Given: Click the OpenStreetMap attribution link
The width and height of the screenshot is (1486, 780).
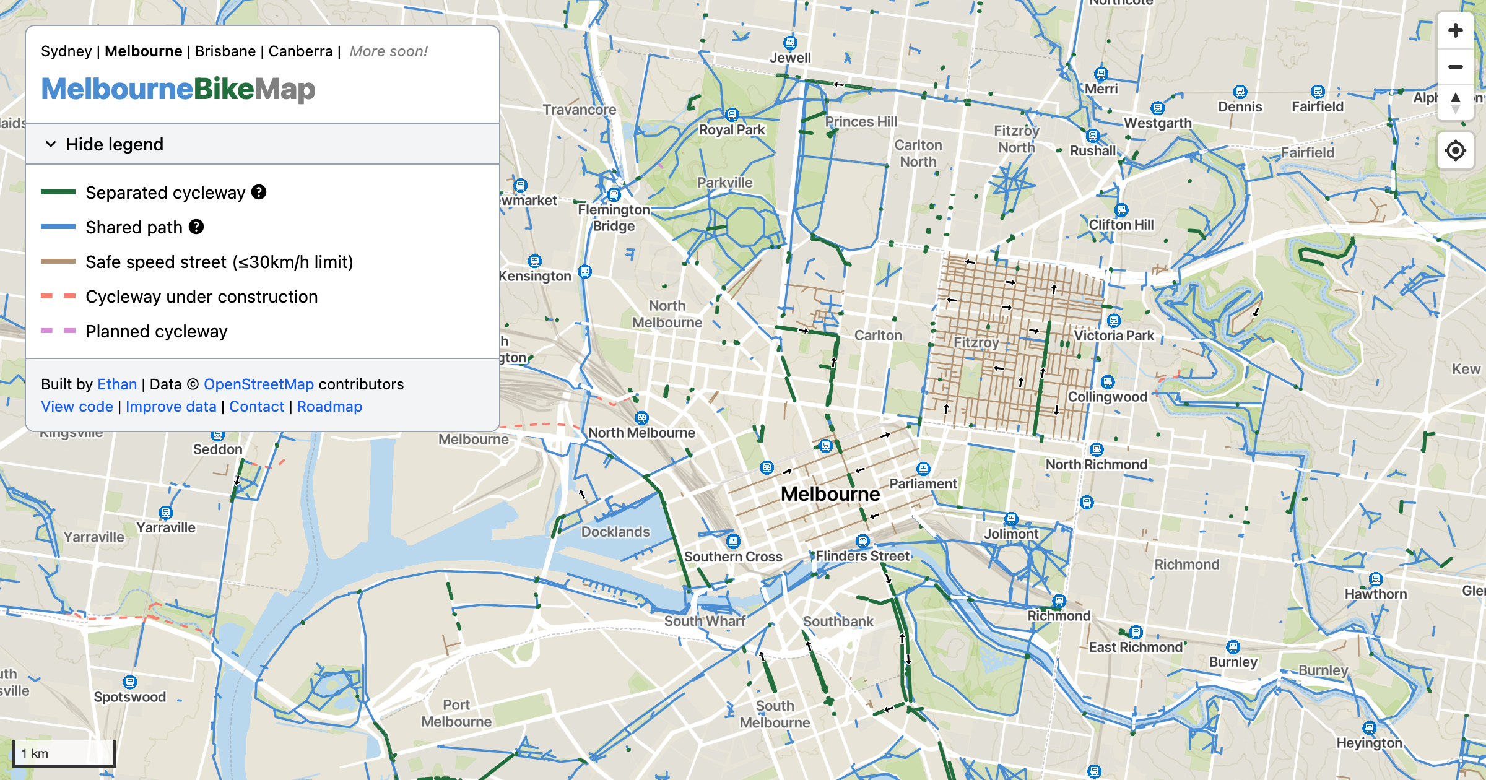Looking at the screenshot, I should point(259,384).
